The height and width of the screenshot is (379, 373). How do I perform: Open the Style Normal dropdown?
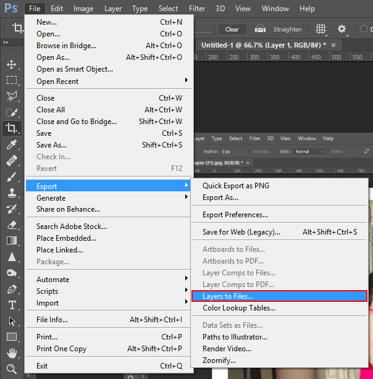click(x=309, y=152)
